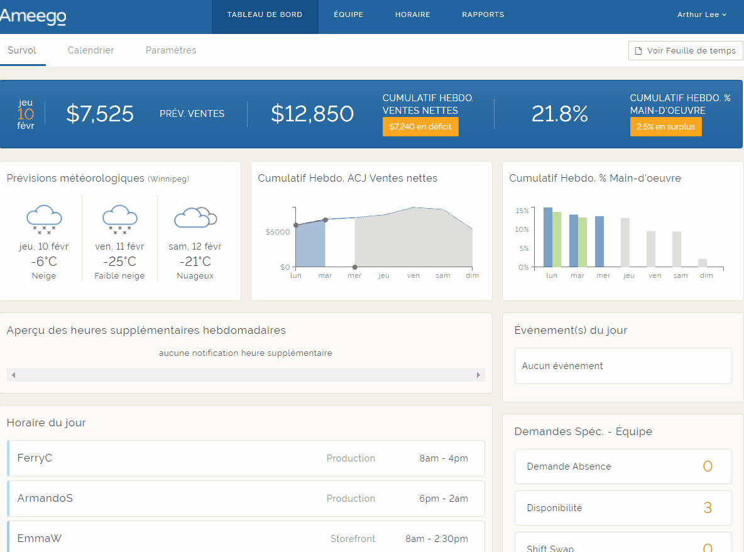Screen dimensions: 744x552
Task: Click the Ameego logo
Action: click(x=33, y=17)
